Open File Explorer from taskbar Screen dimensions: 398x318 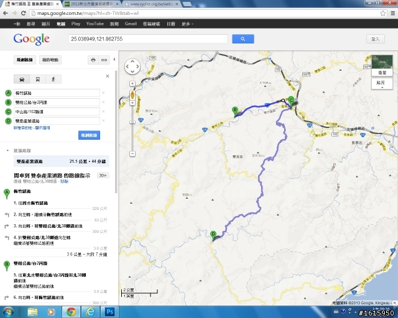[32, 312]
